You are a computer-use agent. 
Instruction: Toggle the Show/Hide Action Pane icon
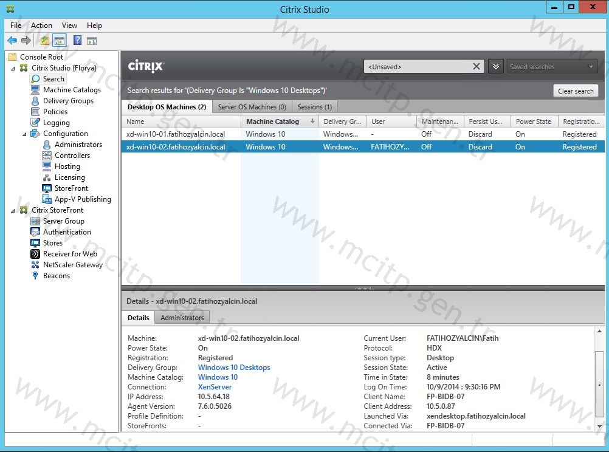92,40
